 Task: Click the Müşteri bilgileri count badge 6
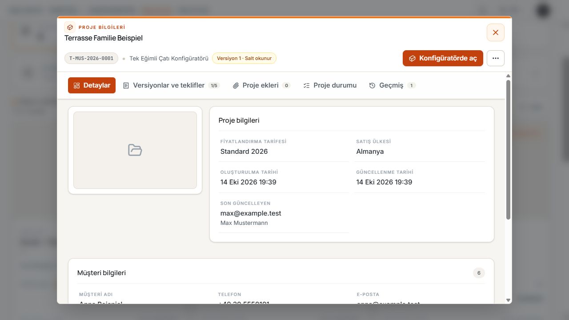(x=479, y=273)
